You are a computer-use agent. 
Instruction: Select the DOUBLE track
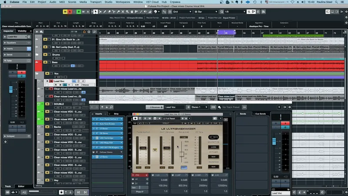click(59, 104)
